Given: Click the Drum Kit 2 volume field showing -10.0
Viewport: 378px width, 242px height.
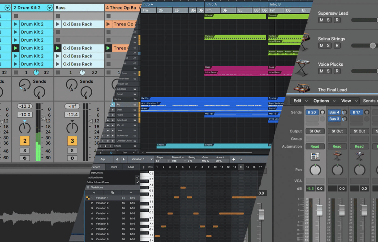Looking at the screenshot, I should click(25, 115).
